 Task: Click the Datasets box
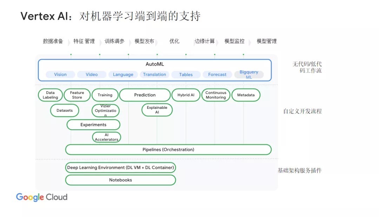tap(65, 111)
